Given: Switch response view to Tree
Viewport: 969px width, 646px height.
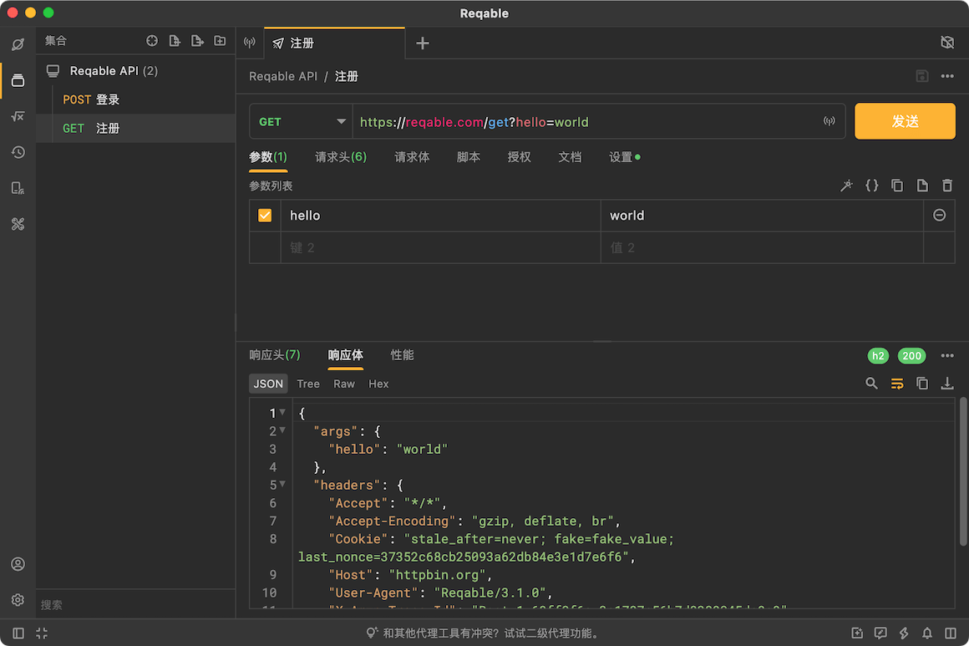Looking at the screenshot, I should (x=307, y=384).
